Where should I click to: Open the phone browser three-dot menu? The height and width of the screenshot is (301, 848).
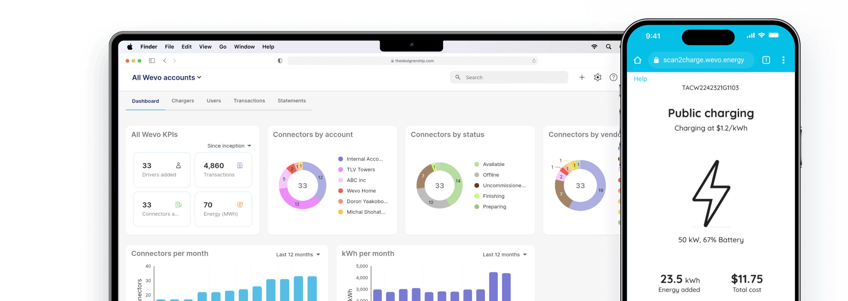coord(783,60)
